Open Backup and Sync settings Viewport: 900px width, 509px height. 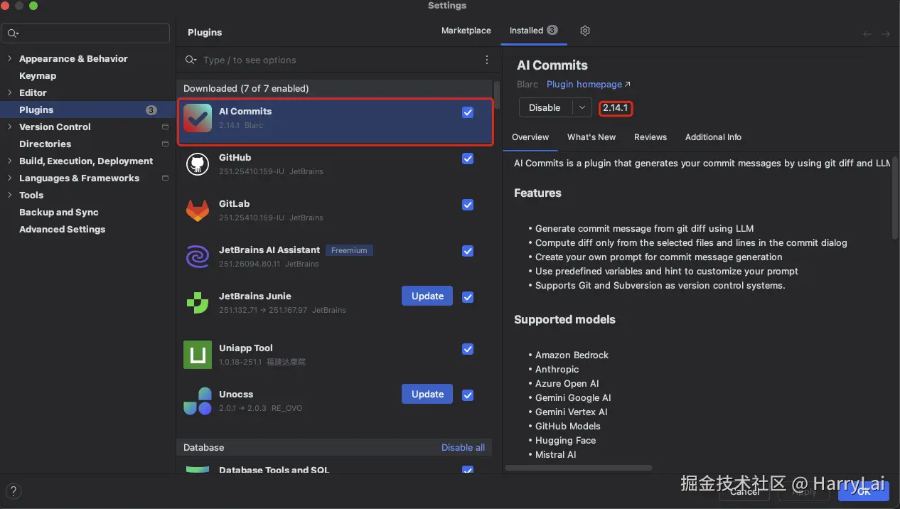tap(59, 213)
